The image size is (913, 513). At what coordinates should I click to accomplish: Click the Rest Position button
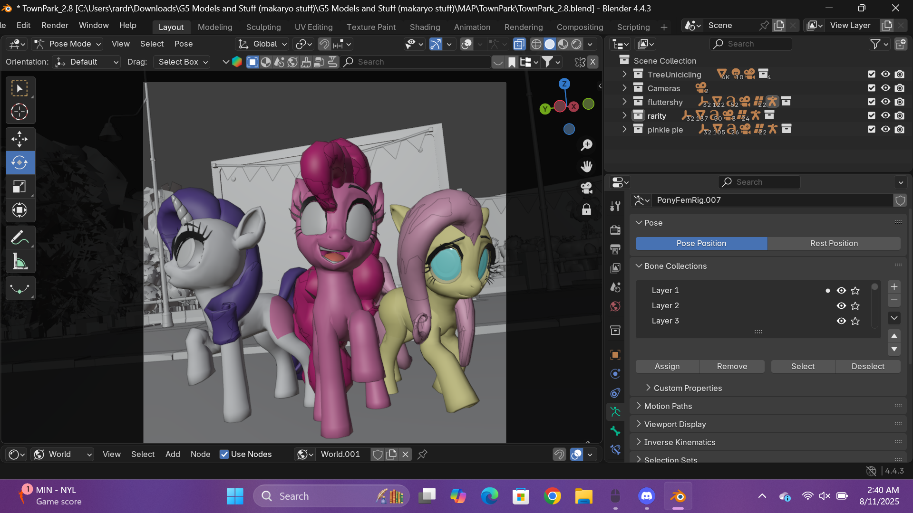[x=834, y=243]
